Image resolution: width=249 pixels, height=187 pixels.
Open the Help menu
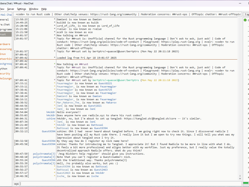coord(44,9)
